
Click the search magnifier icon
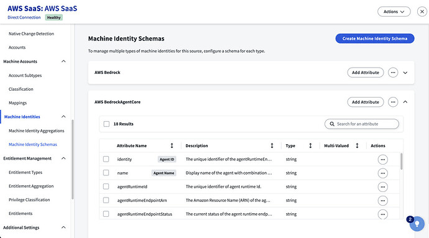(332, 124)
